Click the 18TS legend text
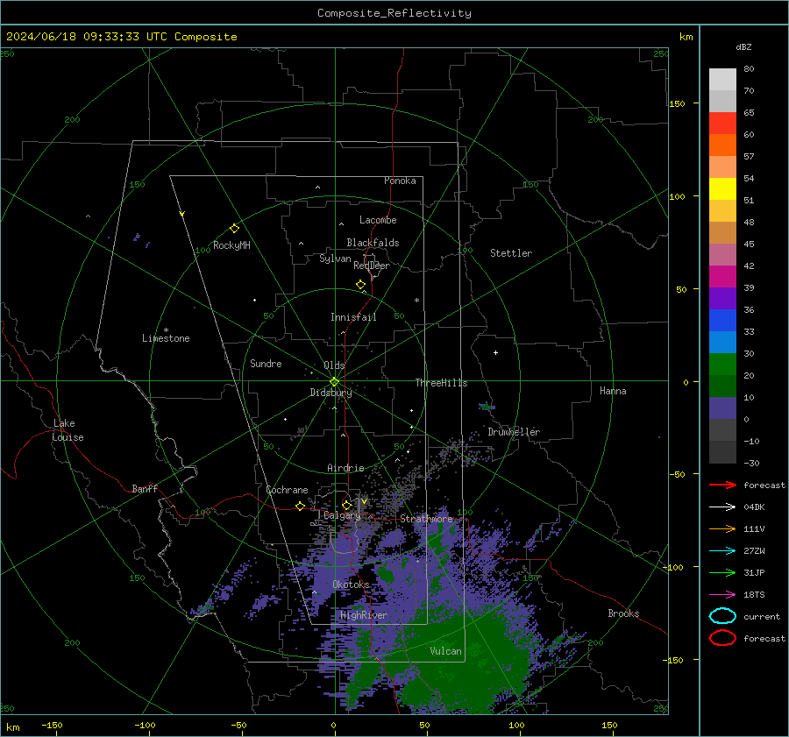This screenshot has width=789, height=737. pyautogui.click(x=754, y=595)
